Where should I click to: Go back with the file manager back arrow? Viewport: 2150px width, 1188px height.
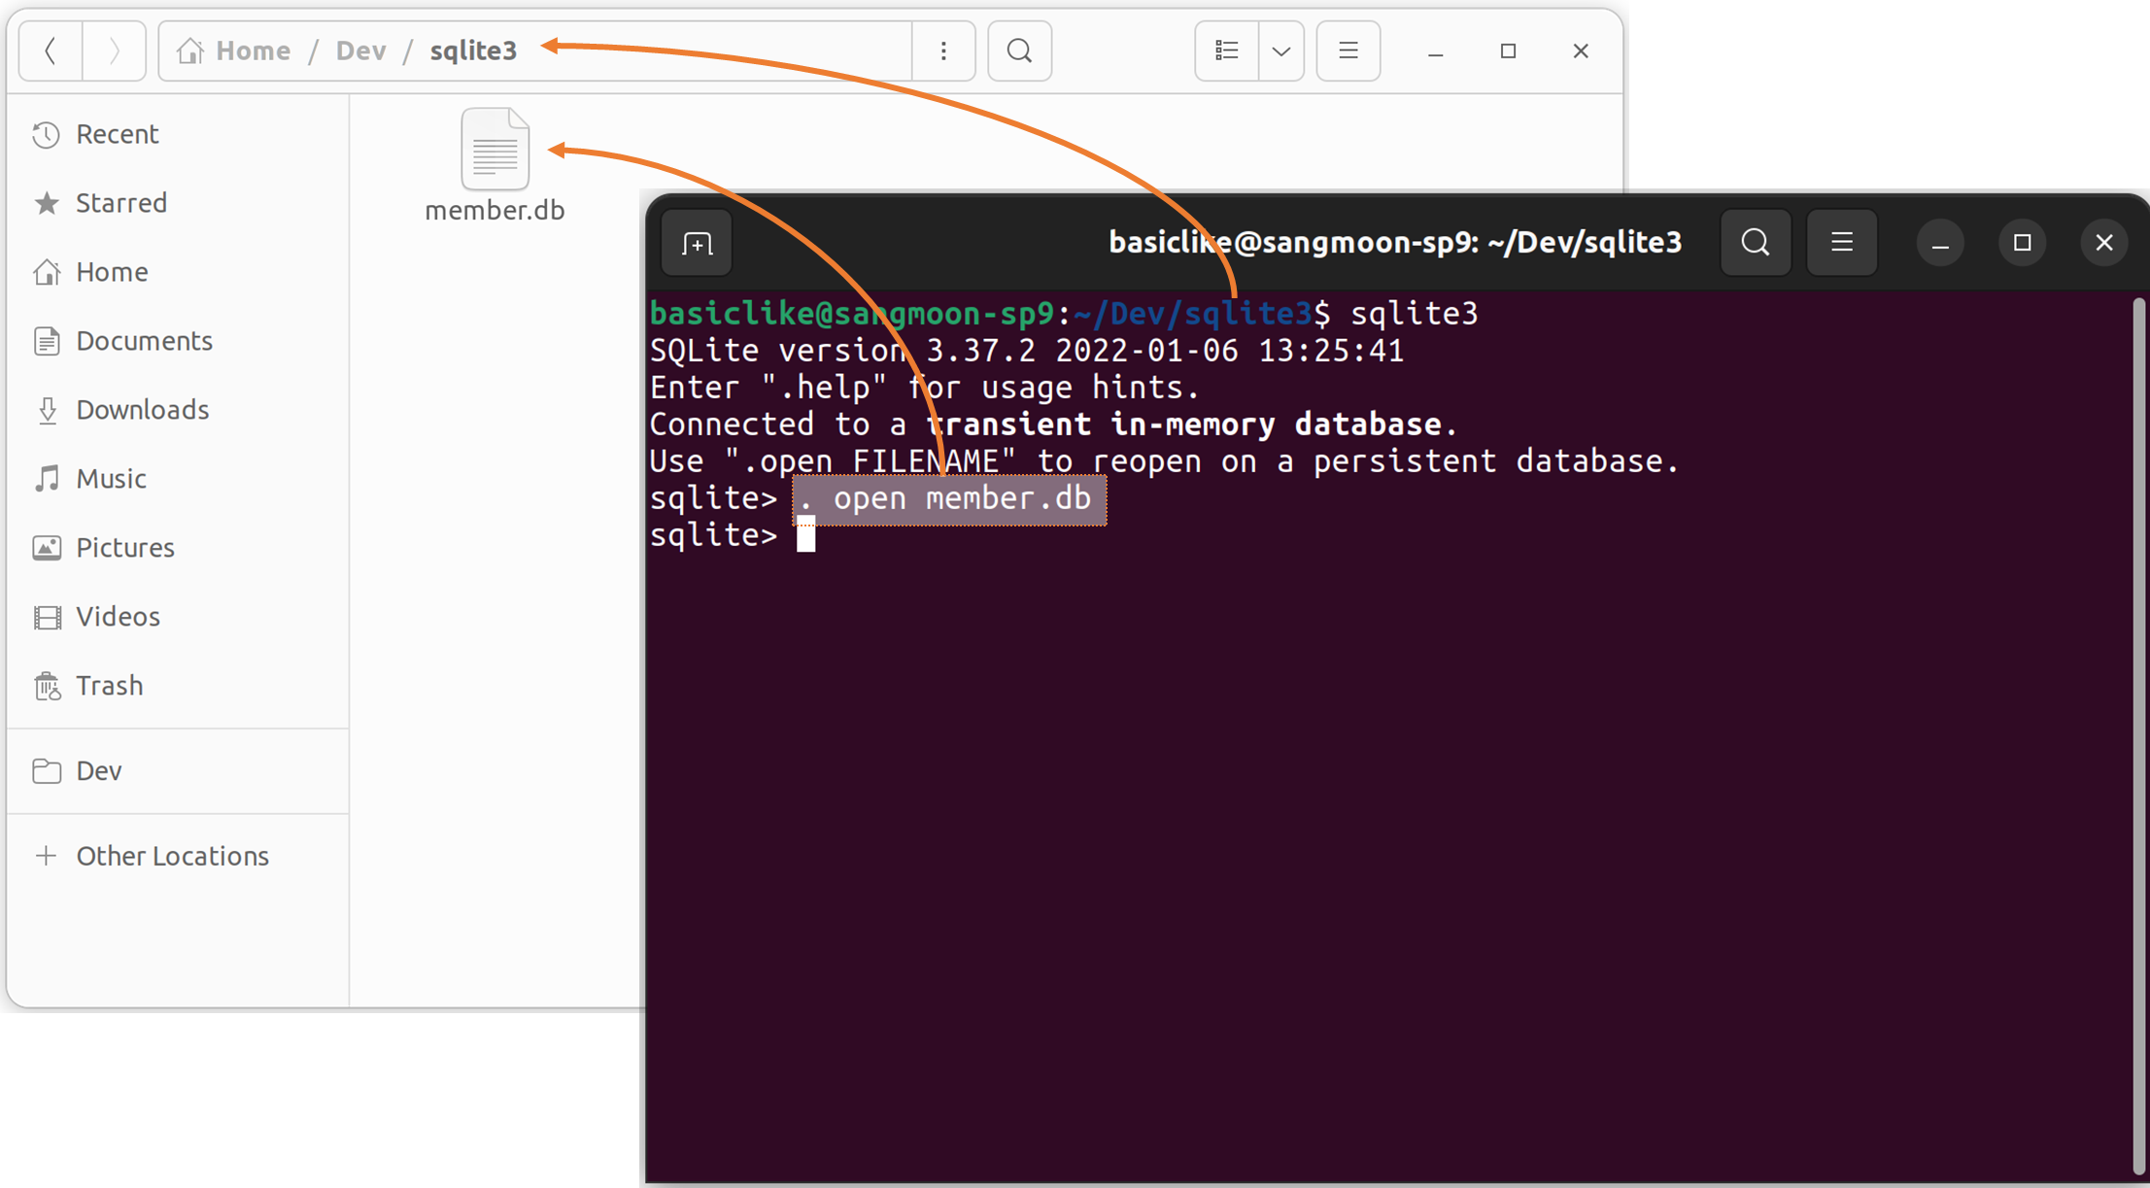(51, 51)
